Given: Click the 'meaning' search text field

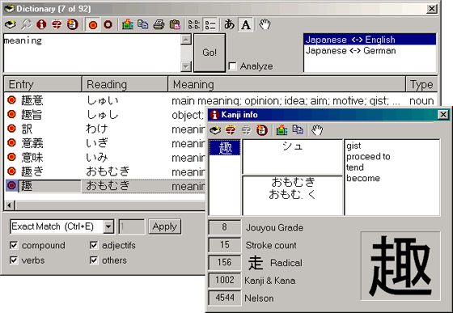Looking at the screenshot, I should pos(92,53).
